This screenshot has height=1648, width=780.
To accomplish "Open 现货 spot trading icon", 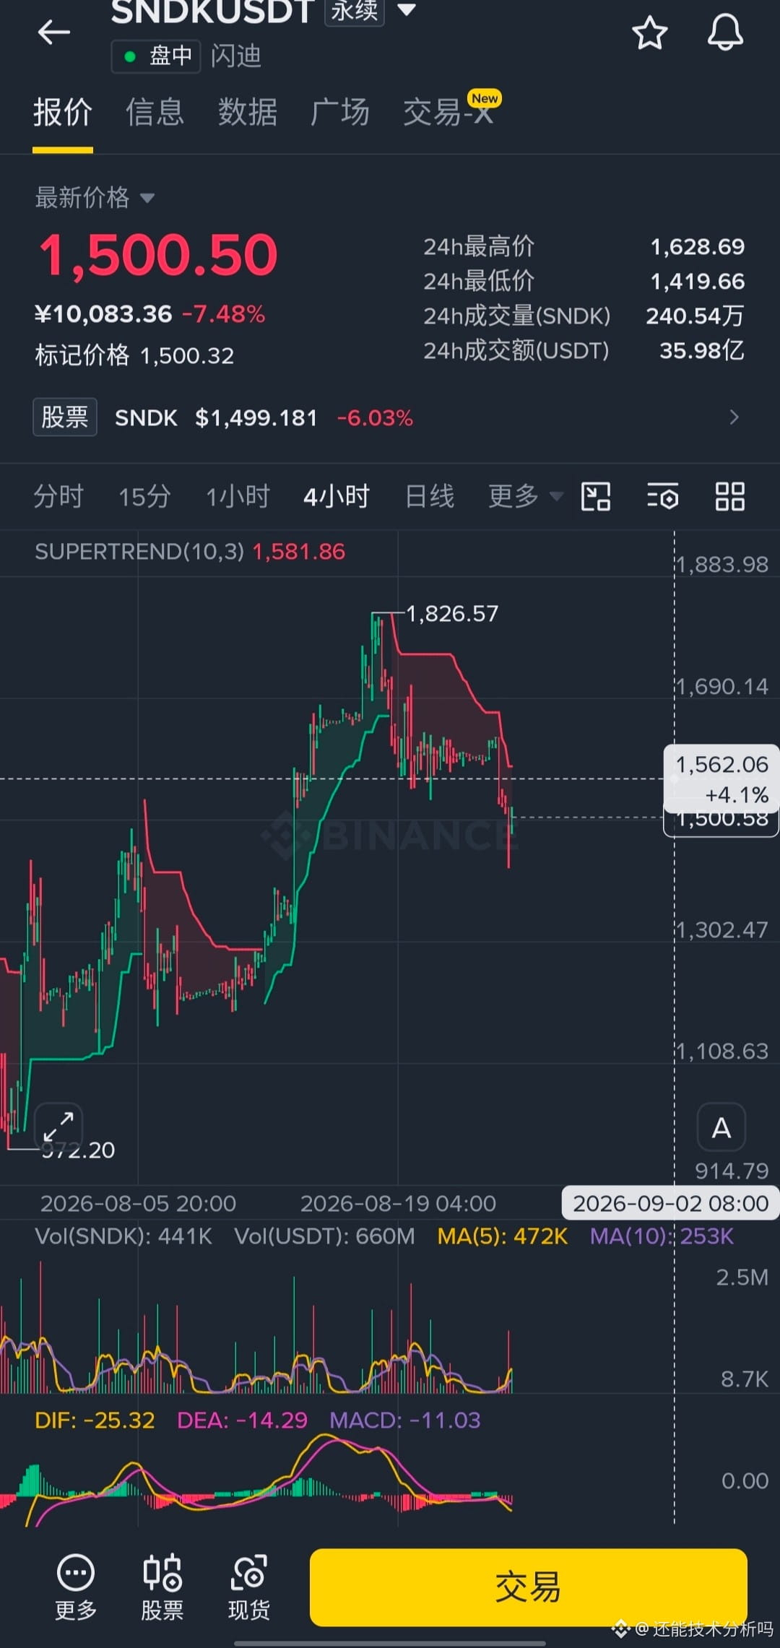I will click(x=249, y=1587).
